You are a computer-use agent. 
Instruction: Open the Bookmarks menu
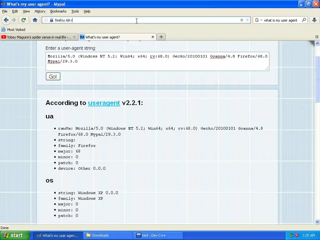[x=58, y=11]
